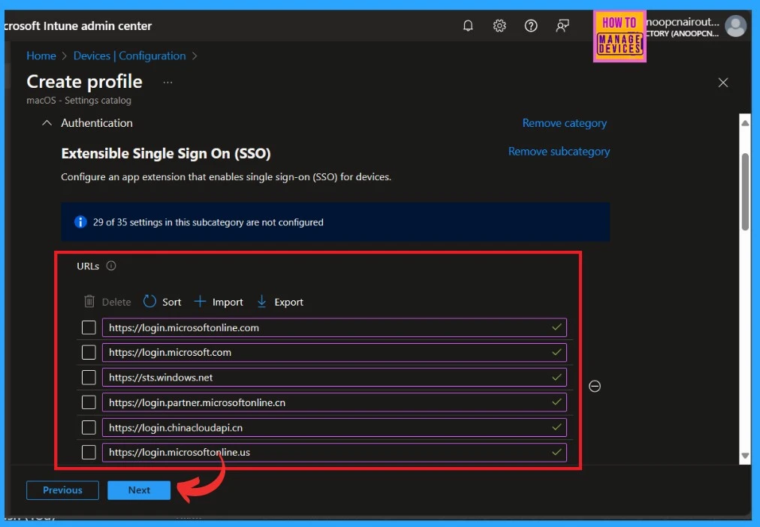760x527 pixels.
Task: Click the Remove subcategory link
Action: (x=559, y=152)
